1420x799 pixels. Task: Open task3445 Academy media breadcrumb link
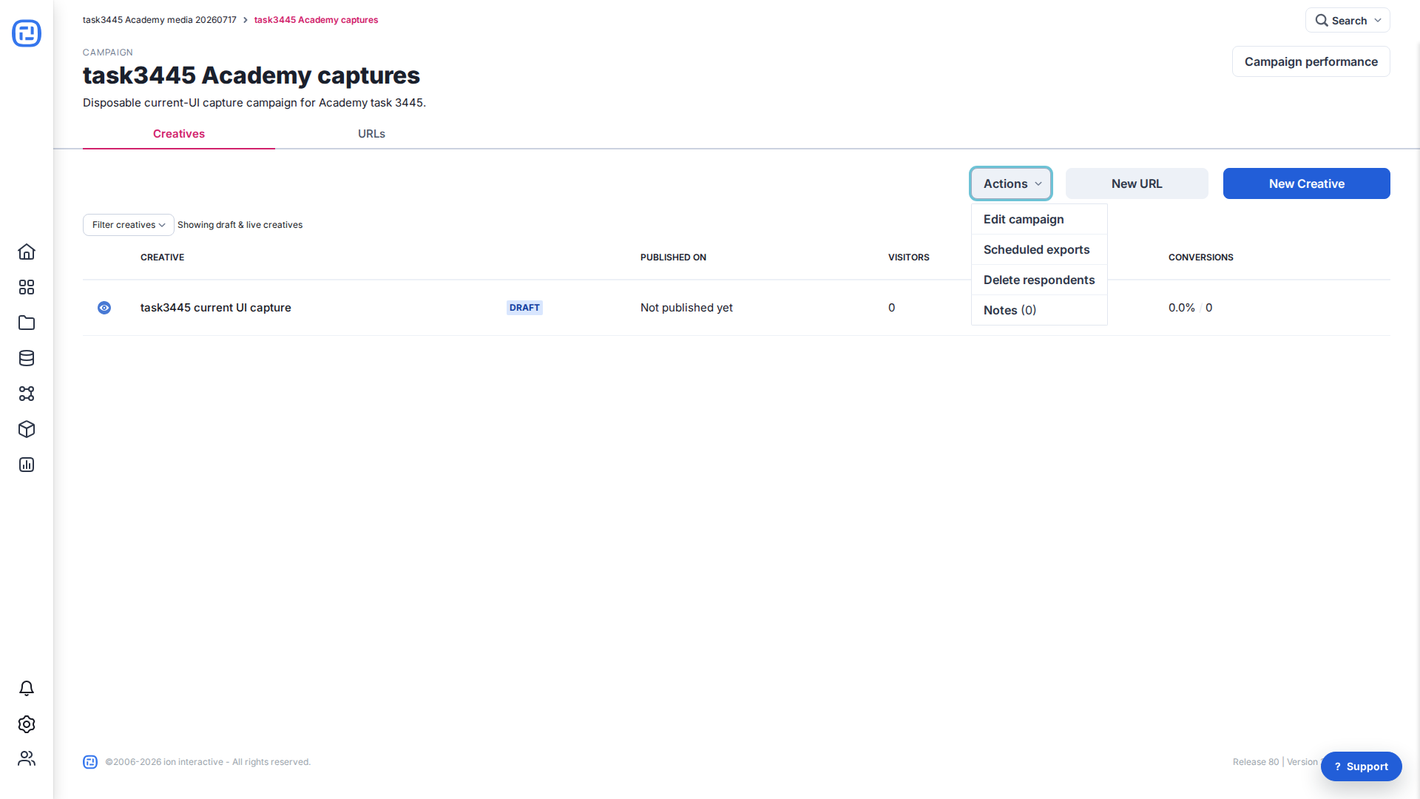coord(160,20)
